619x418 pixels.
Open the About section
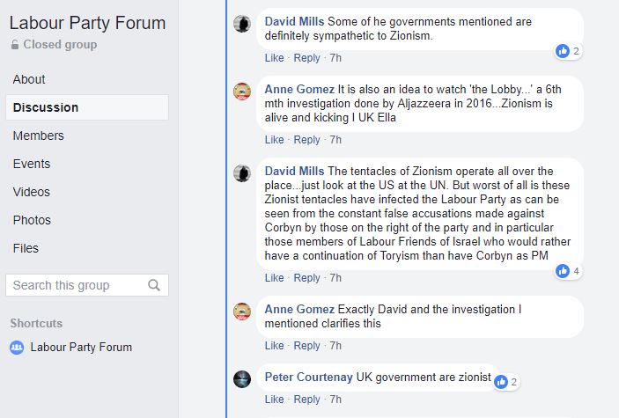pyautogui.click(x=29, y=79)
